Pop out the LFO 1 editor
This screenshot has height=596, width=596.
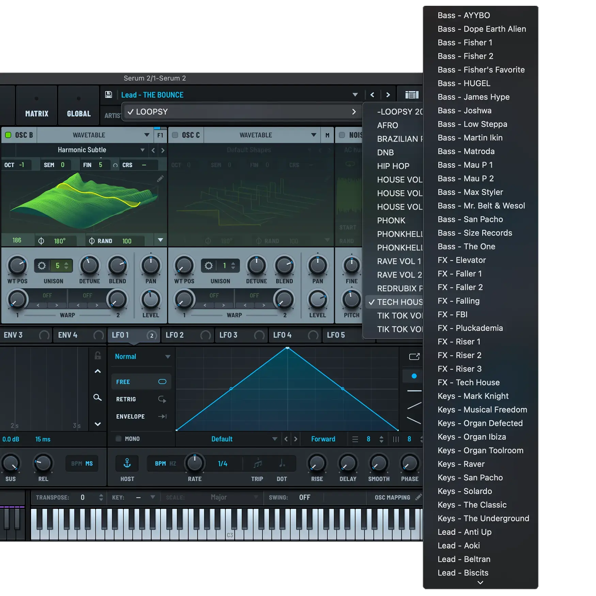point(414,357)
